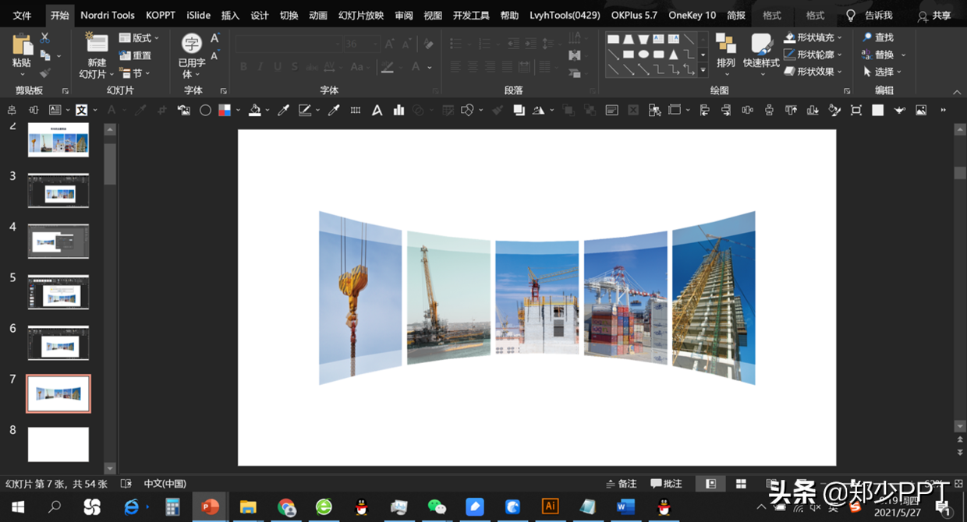This screenshot has height=522, width=967.
Task: Click the flip/rotate triangle icon
Action: (538, 111)
